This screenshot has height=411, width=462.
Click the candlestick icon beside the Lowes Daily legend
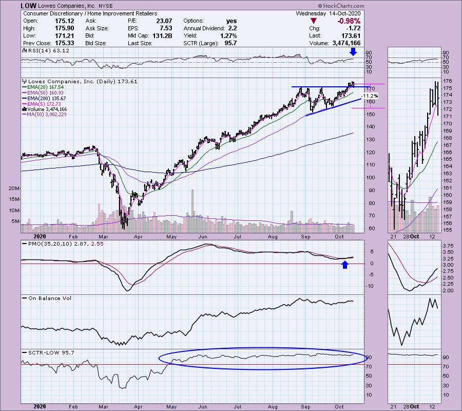tap(25, 81)
